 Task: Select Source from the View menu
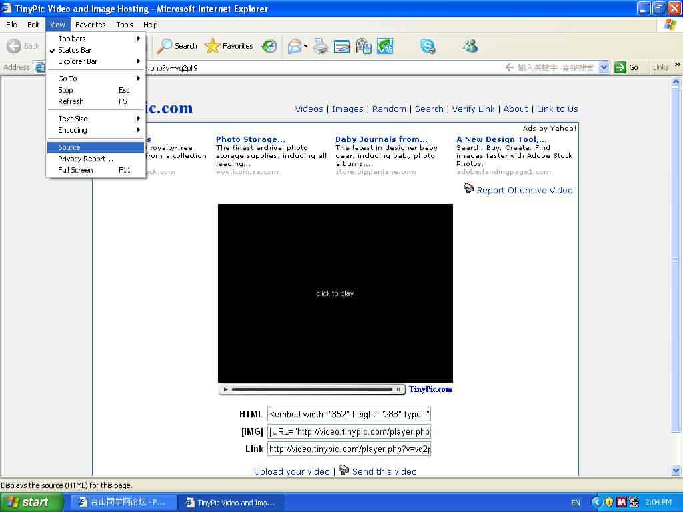pos(69,147)
